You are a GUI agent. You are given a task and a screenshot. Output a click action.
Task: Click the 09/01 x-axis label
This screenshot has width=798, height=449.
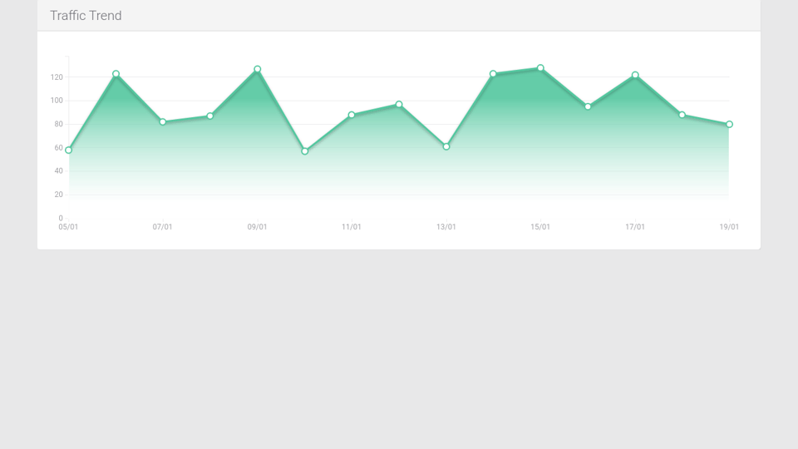click(257, 227)
